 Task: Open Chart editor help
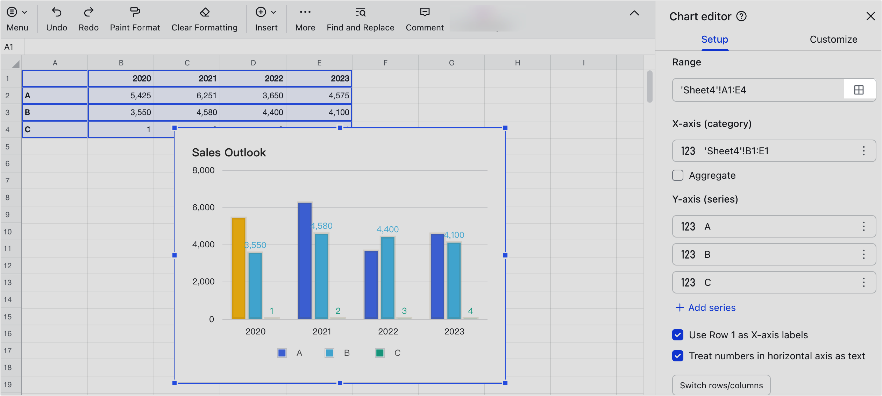(x=741, y=16)
